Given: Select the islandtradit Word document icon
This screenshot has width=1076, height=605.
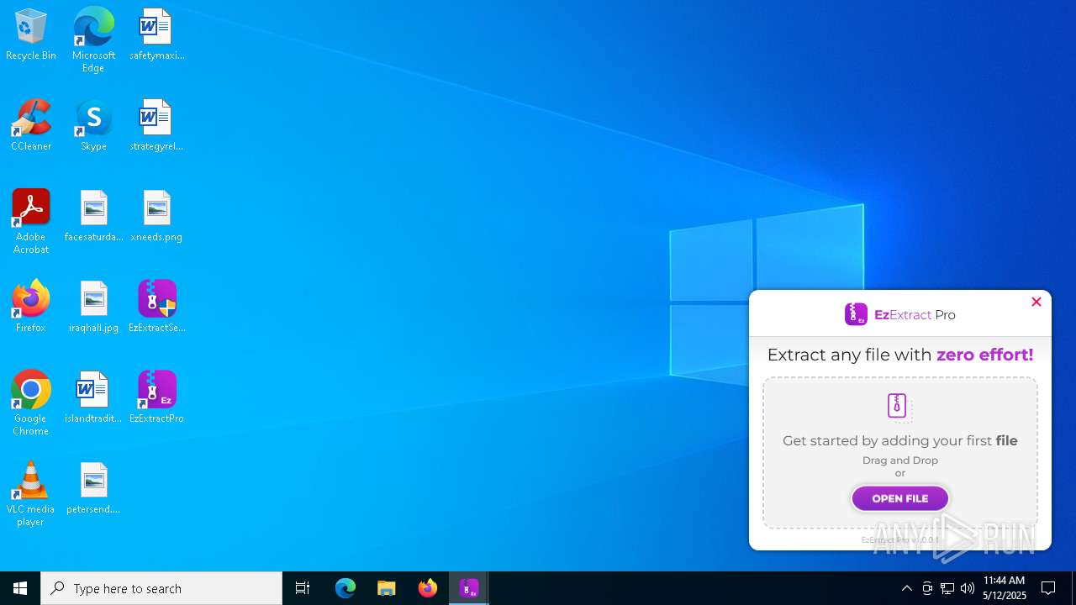Looking at the screenshot, I should [93, 397].
